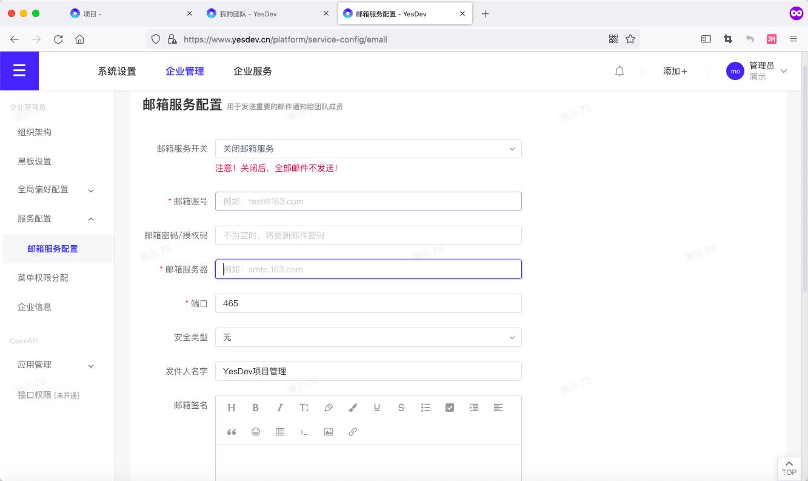808x481 pixels.
Task: Insert a block quote in the editor
Action: 231,431
